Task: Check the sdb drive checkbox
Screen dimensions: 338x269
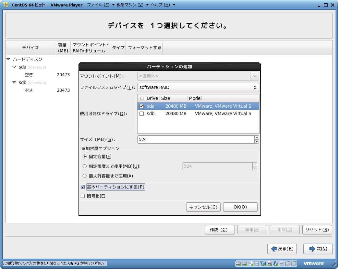Action: tap(142, 114)
